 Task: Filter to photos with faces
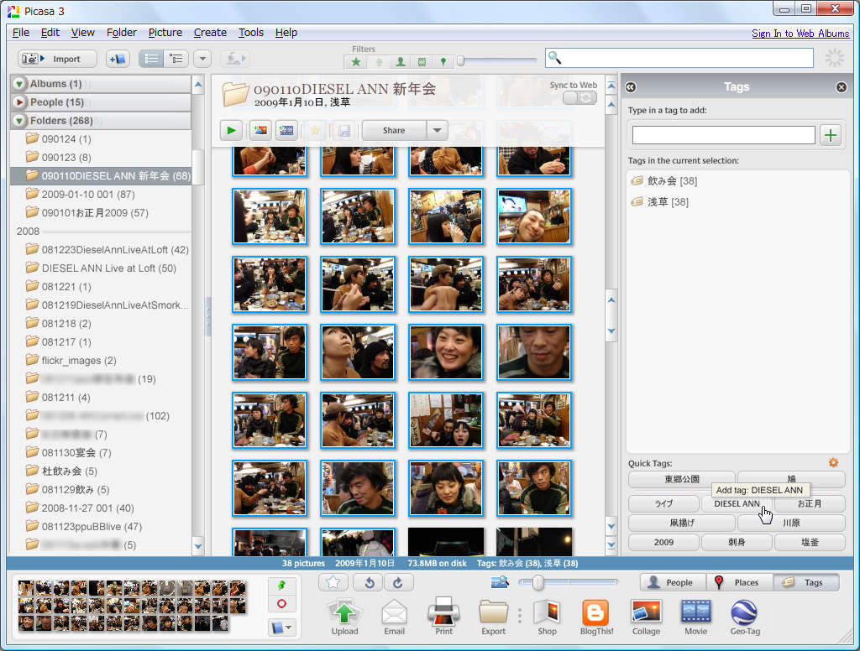coord(401,62)
